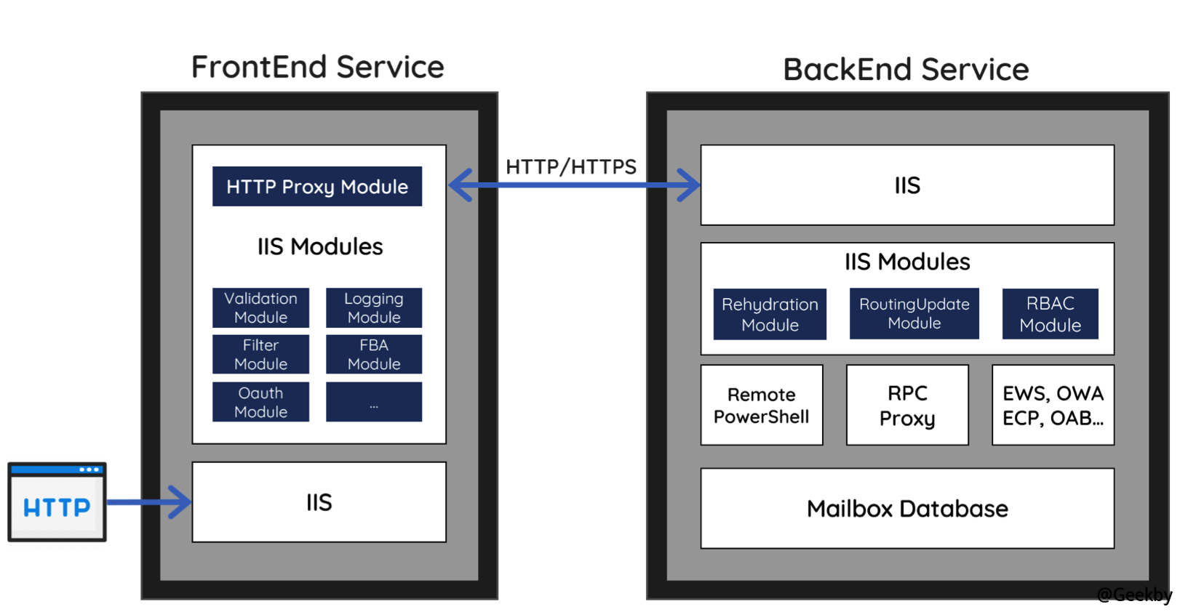The image size is (1180, 612).
Task: Choose the RBAC Module block
Action: tap(1050, 314)
